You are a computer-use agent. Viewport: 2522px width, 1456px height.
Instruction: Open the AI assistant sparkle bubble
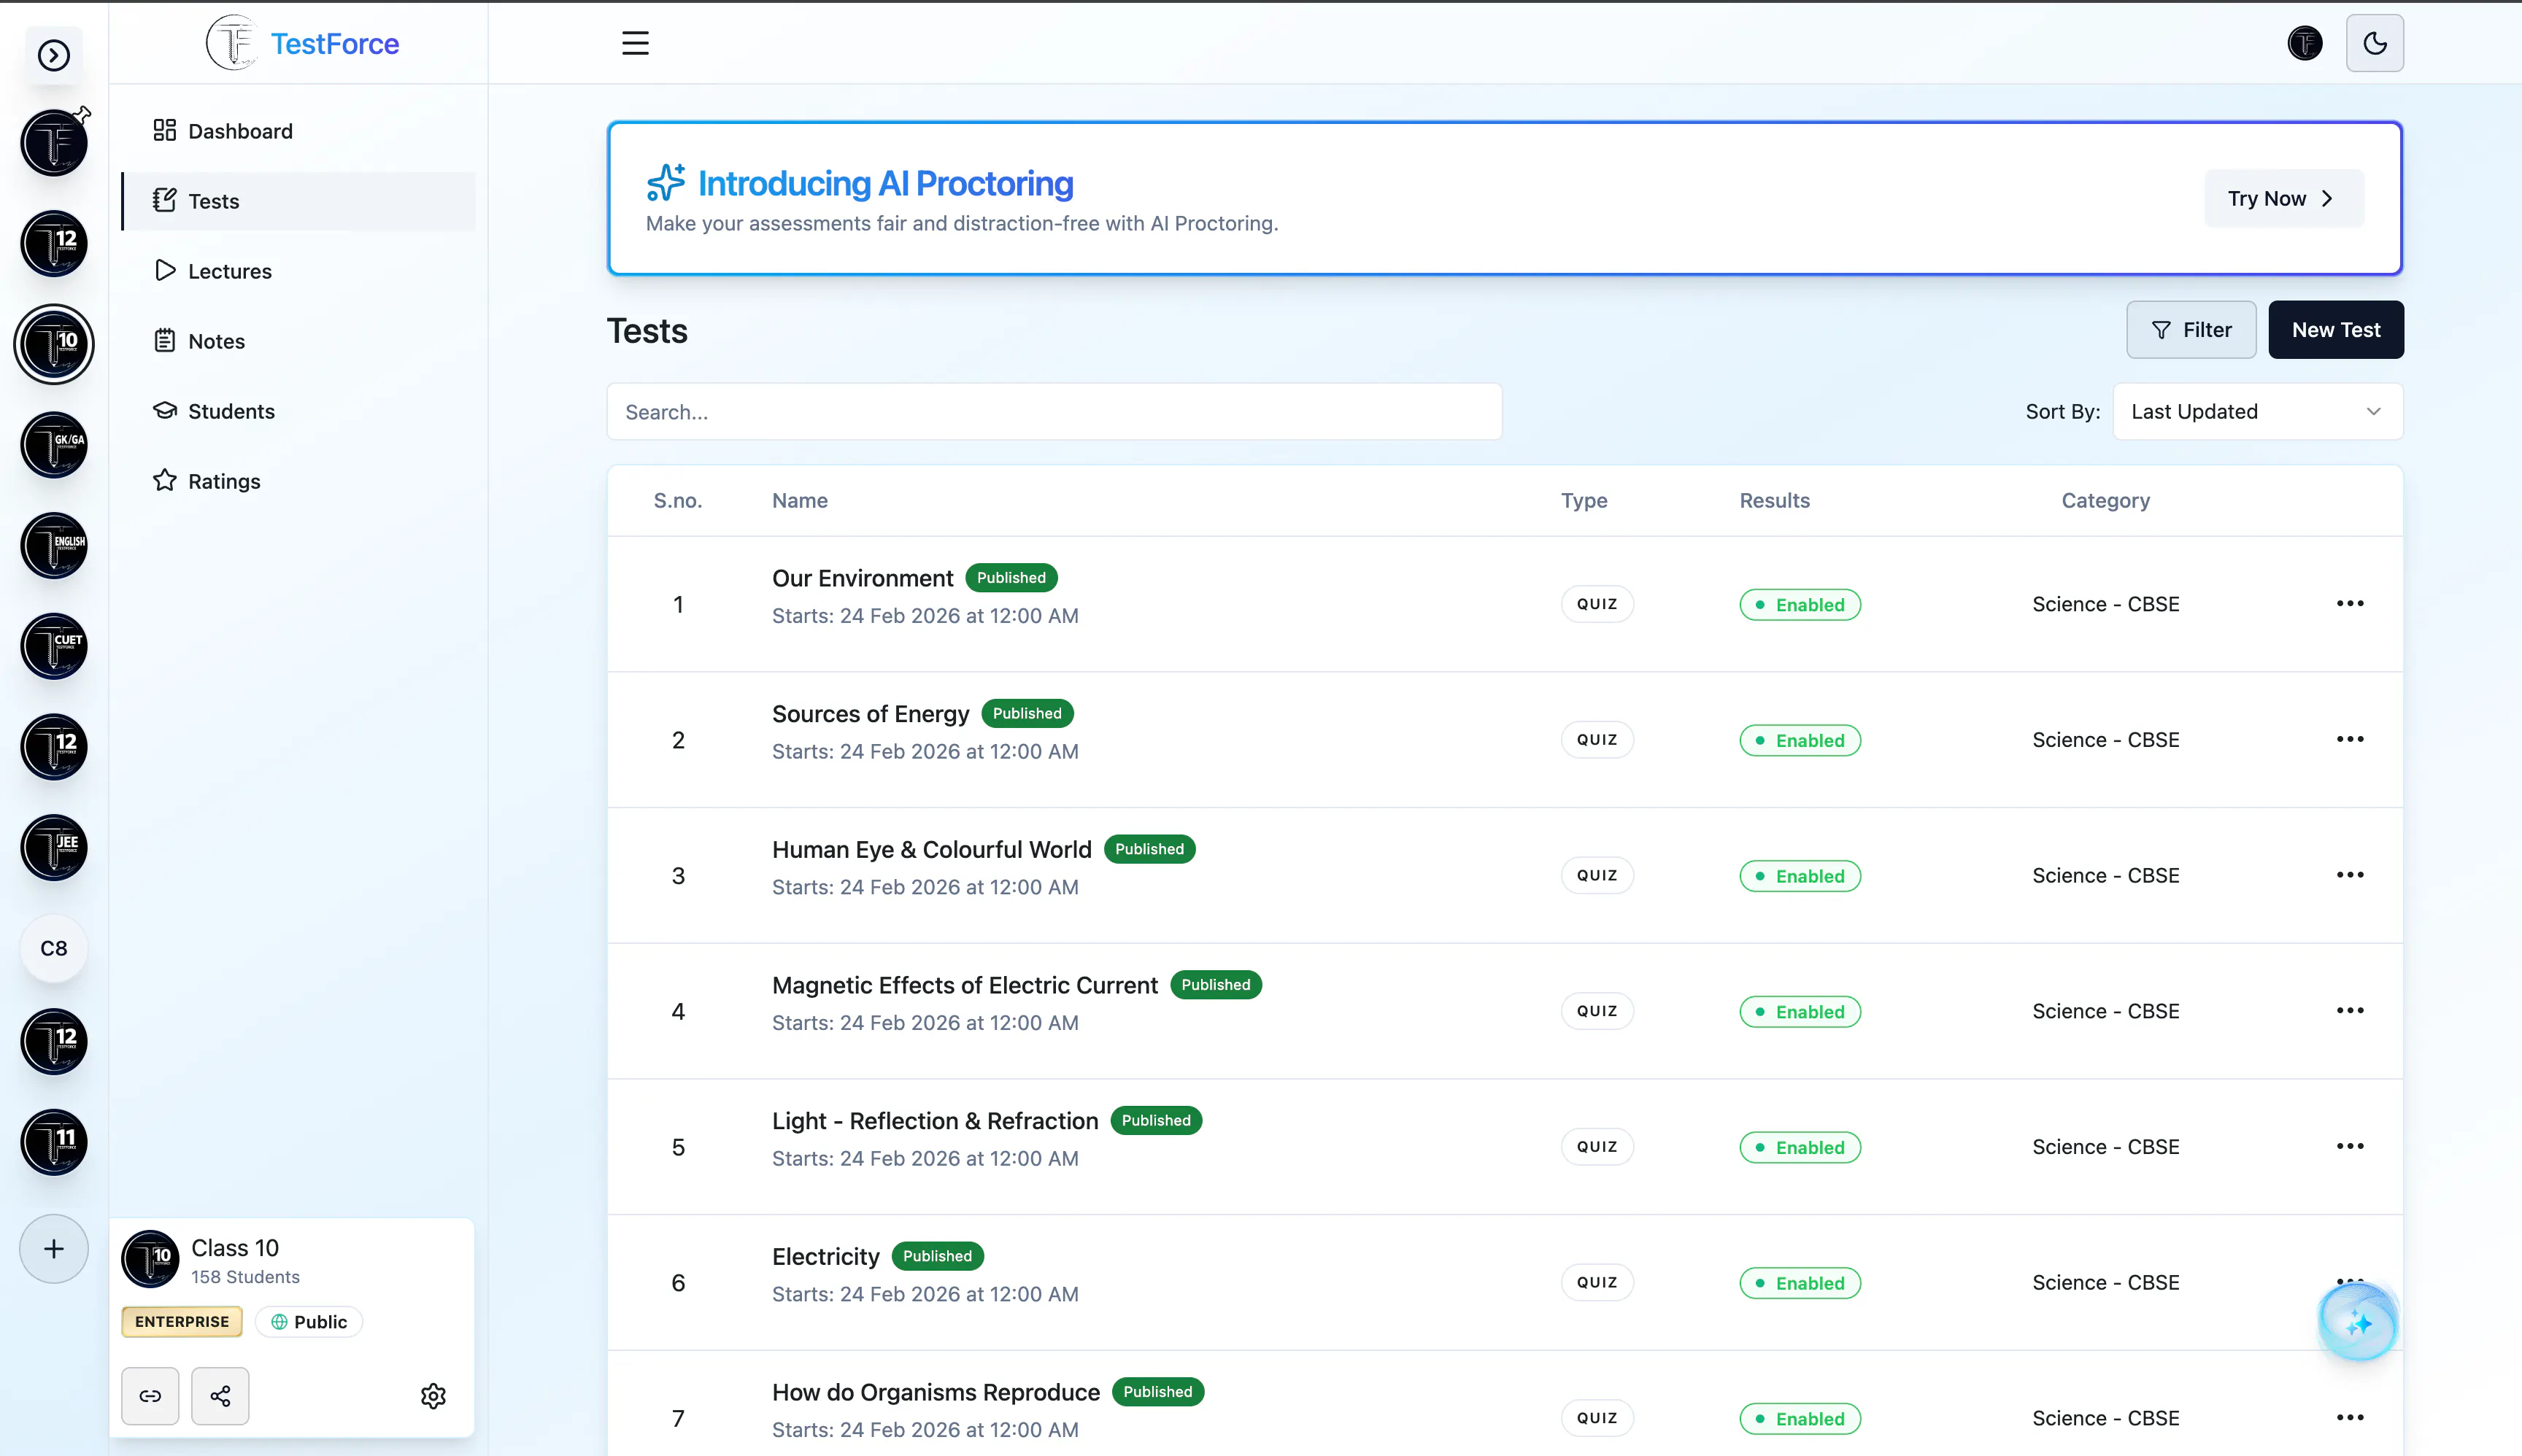[2358, 1323]
